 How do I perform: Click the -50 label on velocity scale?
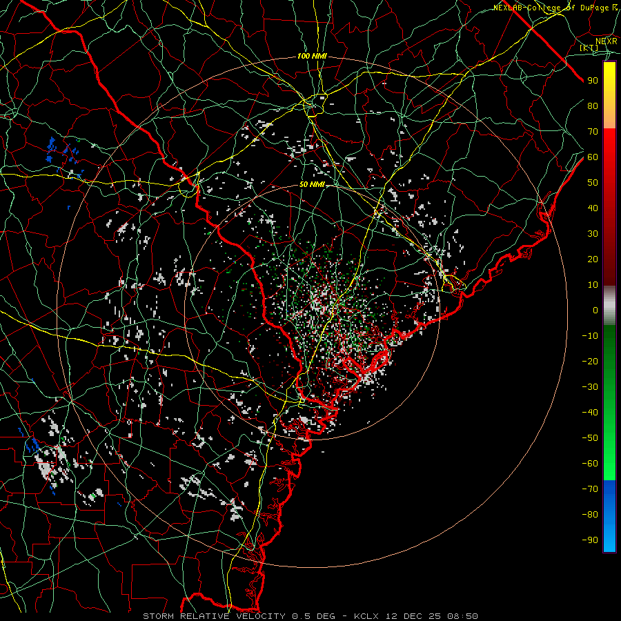tap(590, 438)
